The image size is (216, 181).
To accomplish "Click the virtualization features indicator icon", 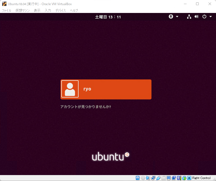I will click(x=178, y=178).
